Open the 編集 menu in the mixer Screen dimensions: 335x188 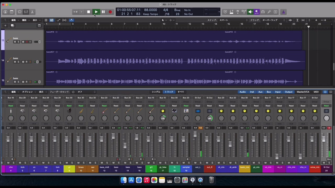[x=14, y=92]
